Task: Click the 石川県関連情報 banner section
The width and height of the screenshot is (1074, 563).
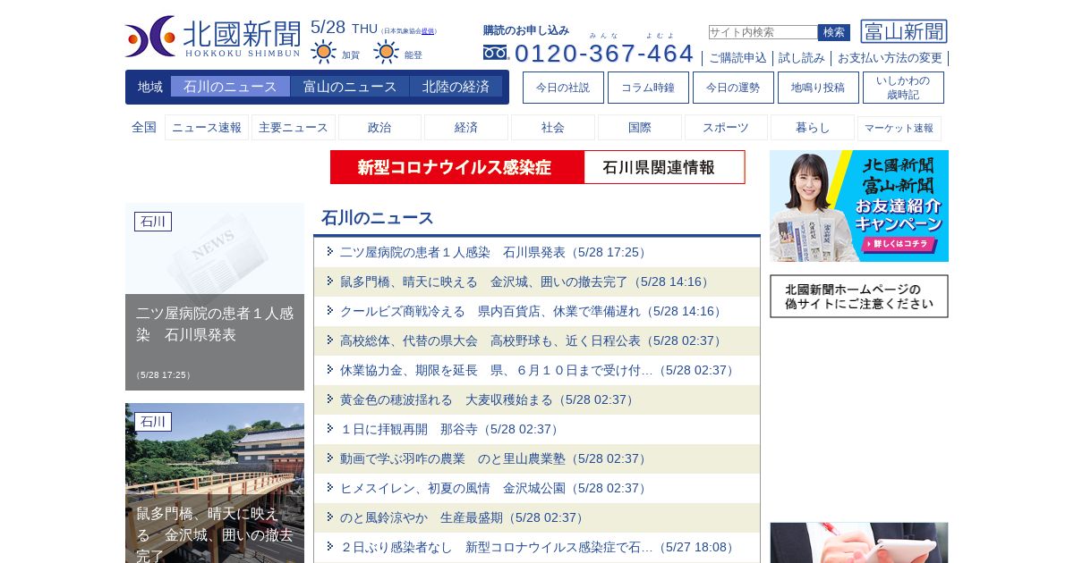Action: [664, 167]
